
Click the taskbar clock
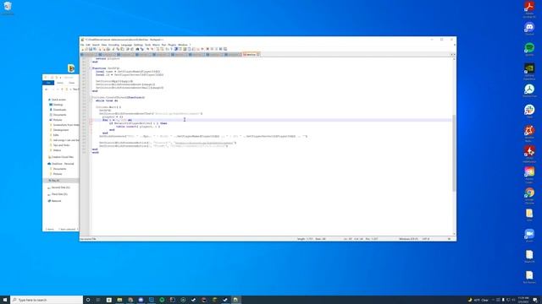point(523,300)
